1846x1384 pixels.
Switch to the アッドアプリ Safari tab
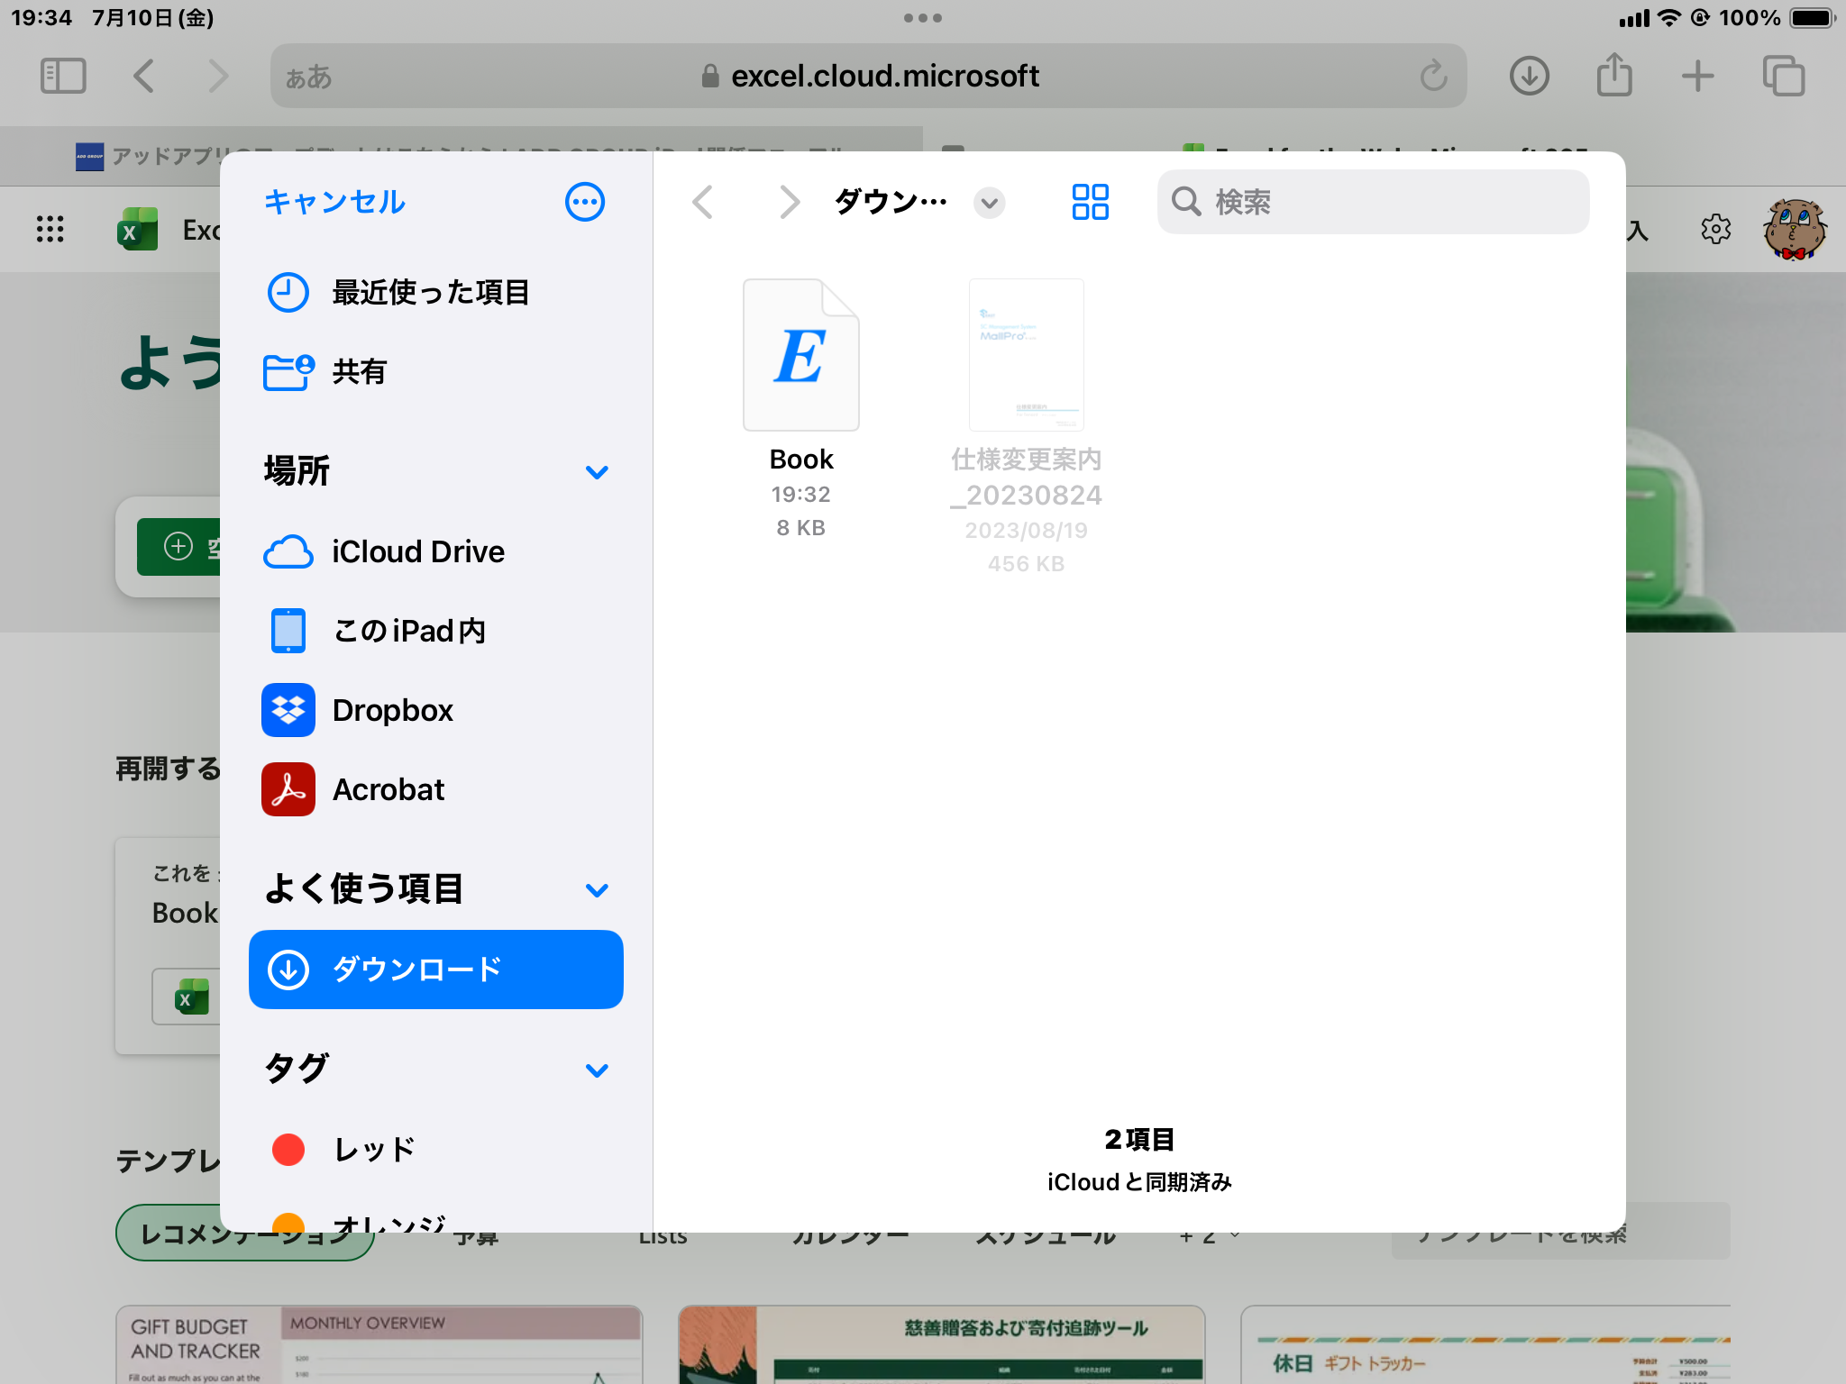(461, 155)
